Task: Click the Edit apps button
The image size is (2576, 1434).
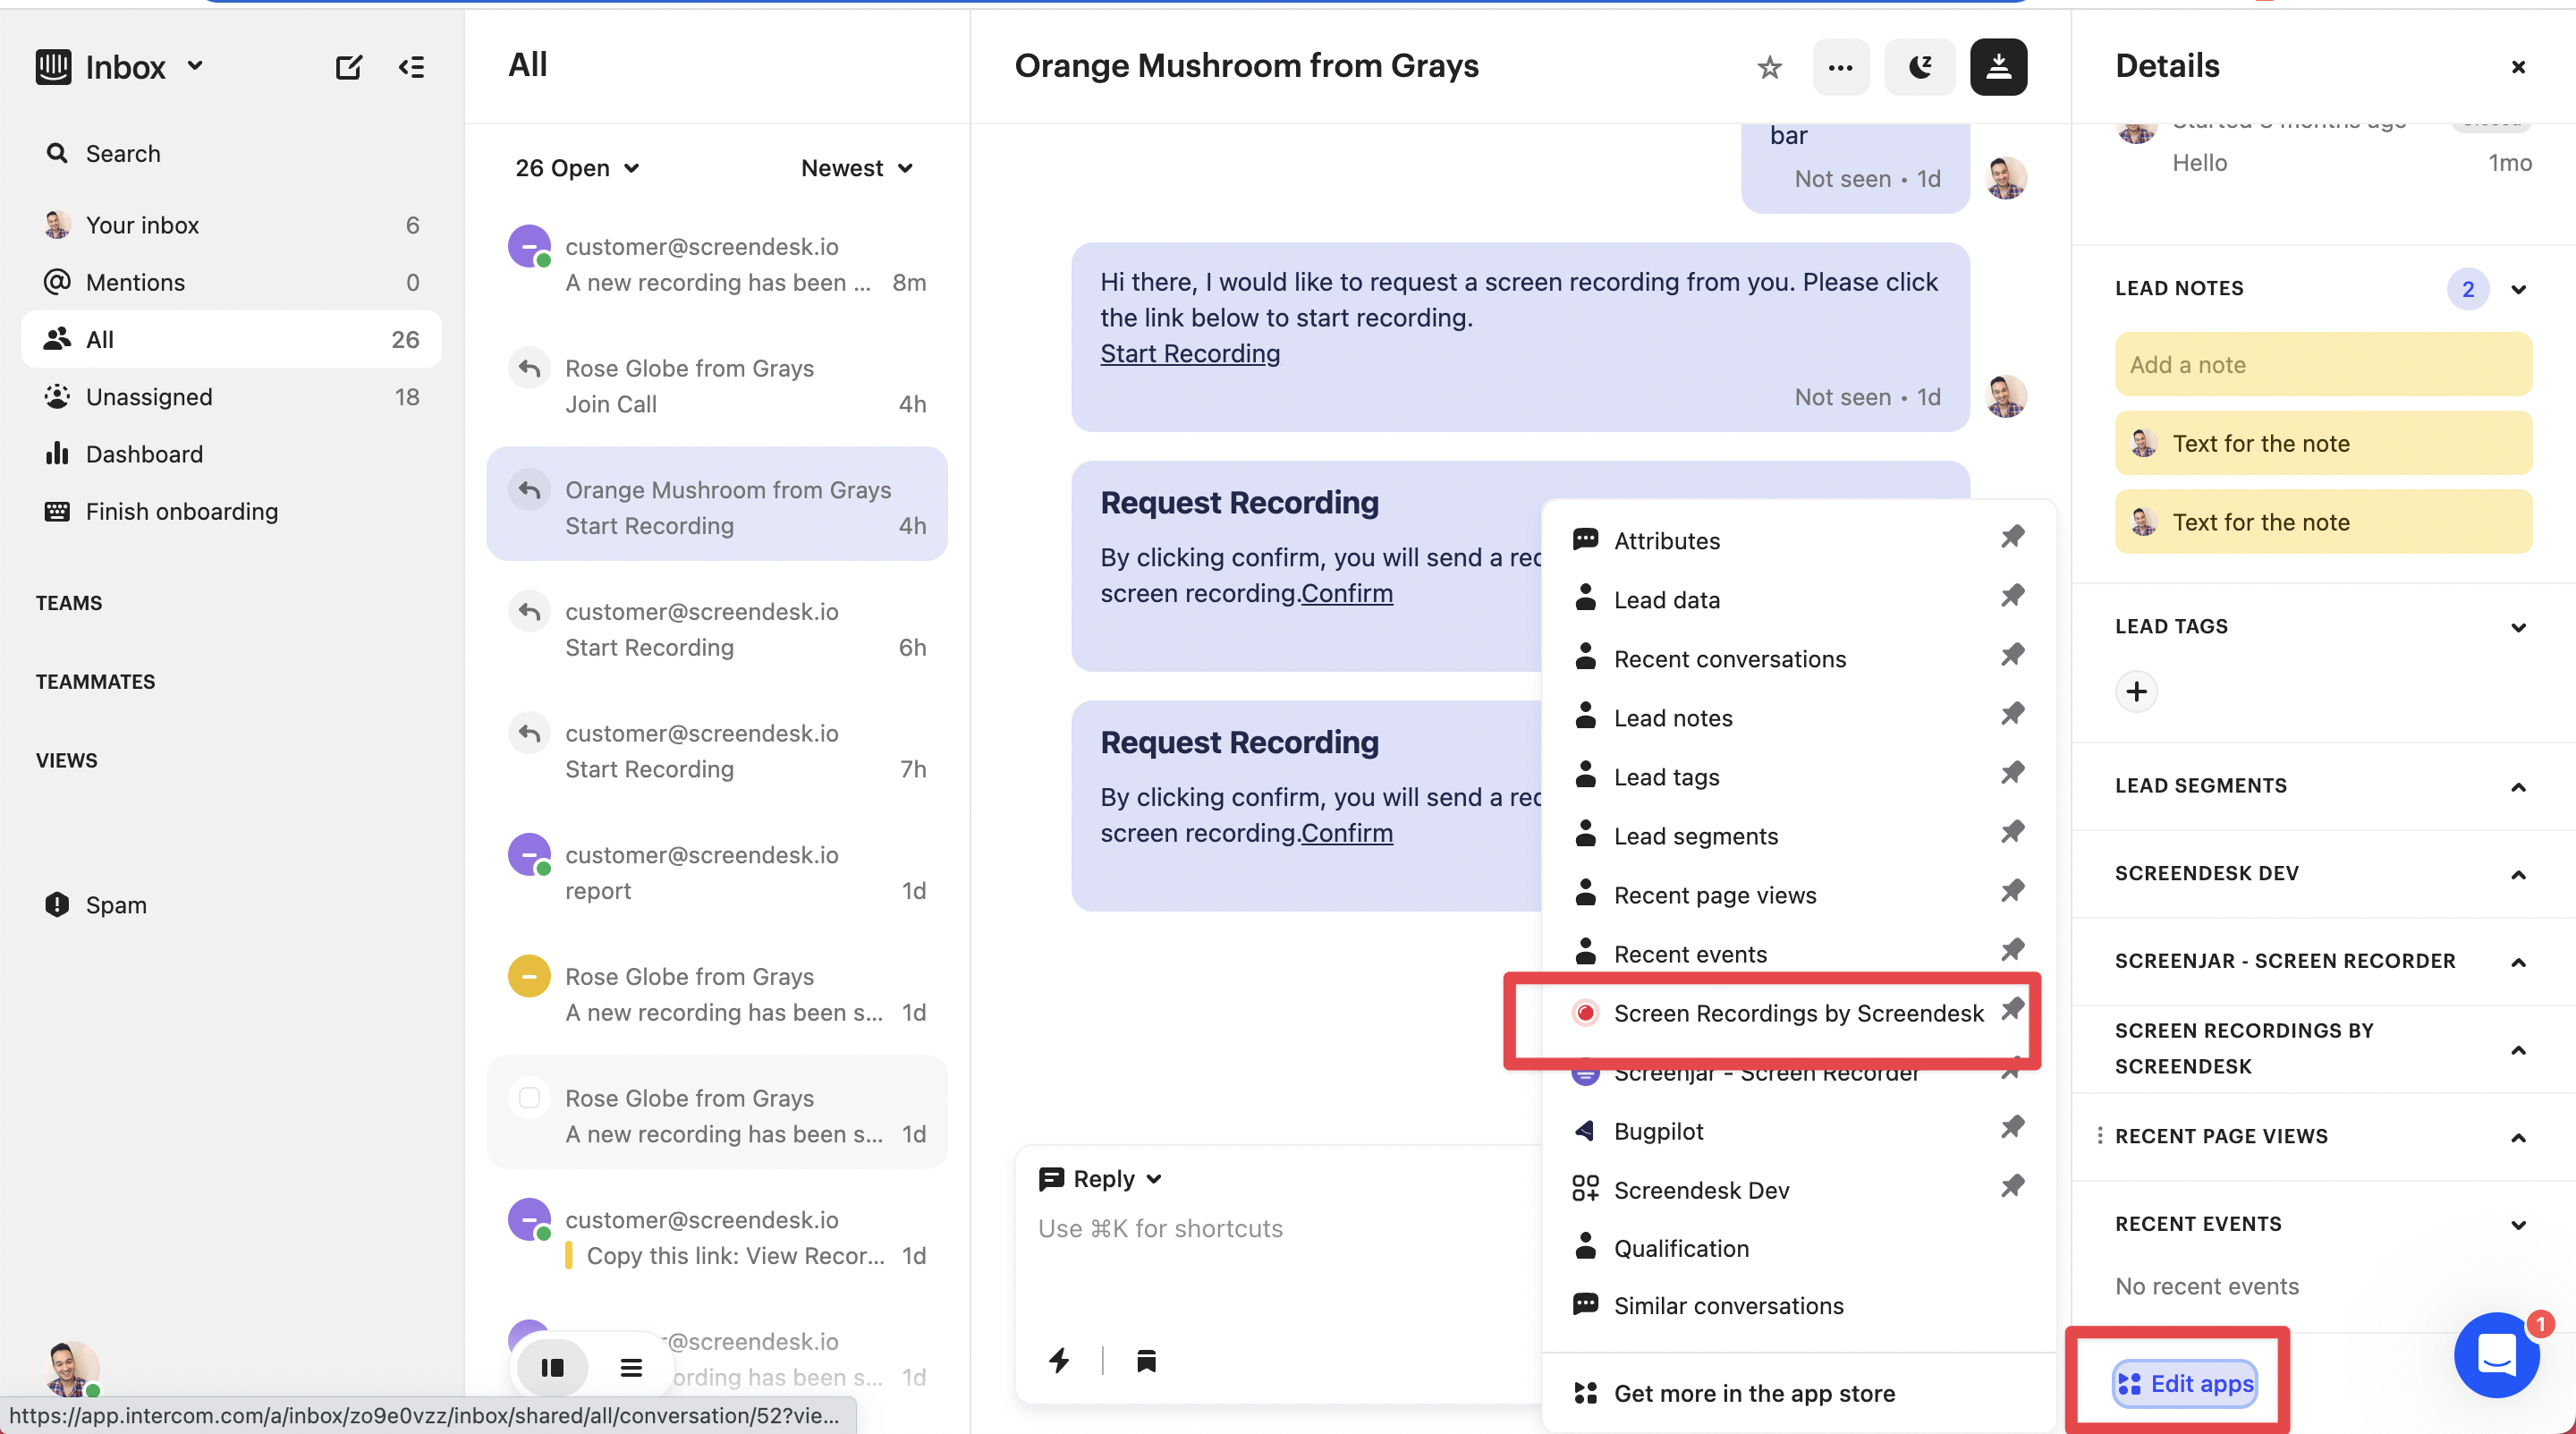Action: pyautogui.click(x=2184, y=1383)
